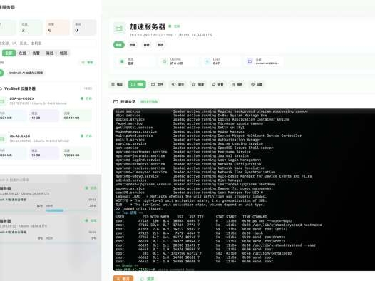Screen dimensions: 375x281
Task: Click the server address line with Ubuntu 24.04.4 LTS
Action: [x=171, y=35]
